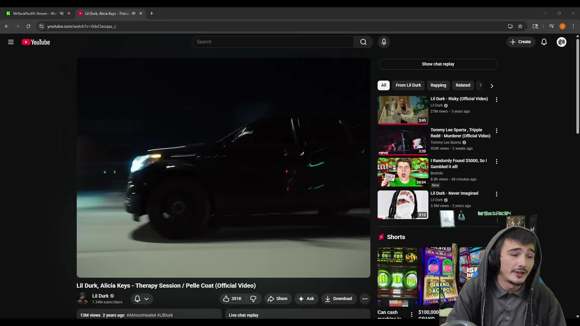Open options menu for Never Imagined video
This screenshot has height=326, width=580.
[x=496, y=194]
